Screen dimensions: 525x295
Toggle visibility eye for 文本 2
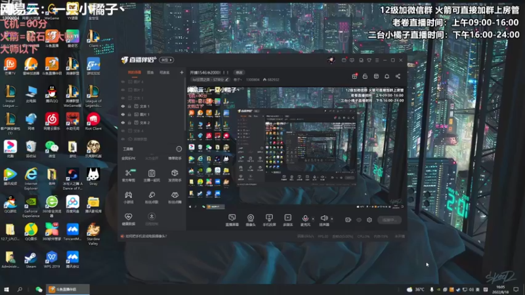[123, 123]
